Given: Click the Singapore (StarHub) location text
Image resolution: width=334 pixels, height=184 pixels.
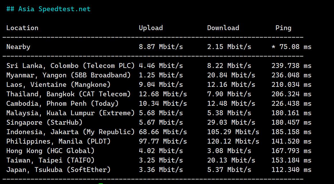Looking at the screenshot, I should point(44,122).
